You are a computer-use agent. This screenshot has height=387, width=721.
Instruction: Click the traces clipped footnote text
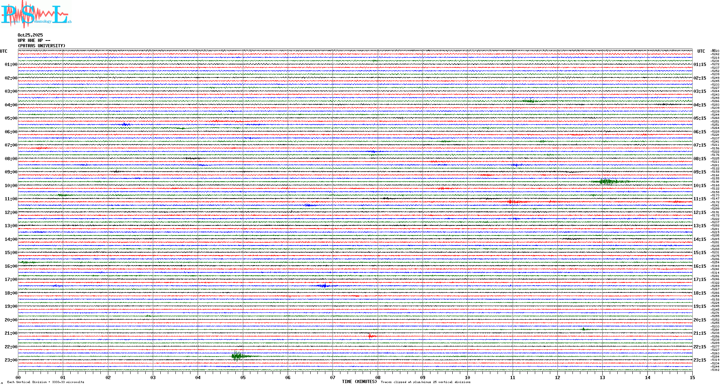pyautogui.click(x=425, y=382)
